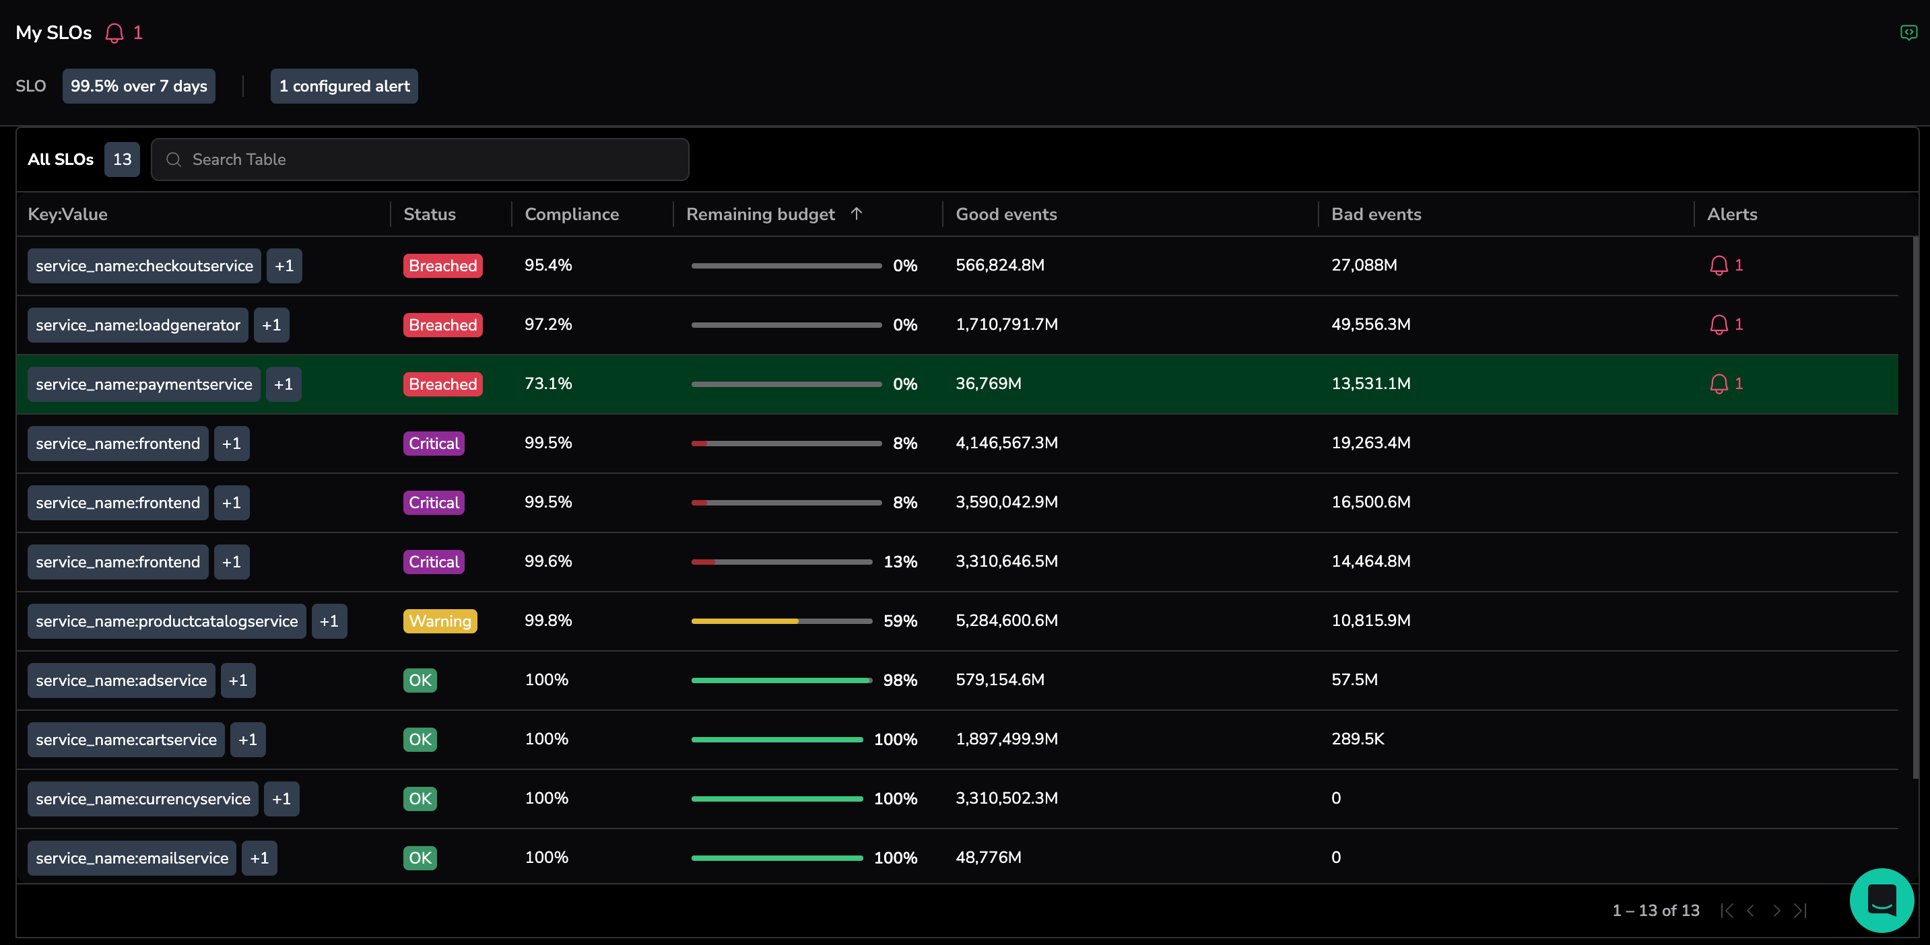The width and height of the screenshot is (1930, 945).
Task: Expand +1 tag on productcatalogservice row
Action: click(329, 621)
